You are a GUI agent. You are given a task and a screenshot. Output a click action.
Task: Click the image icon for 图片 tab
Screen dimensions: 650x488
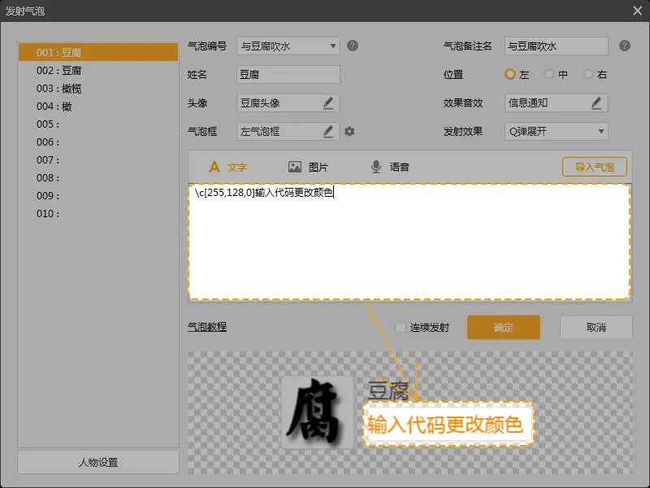tap(295, 167)
